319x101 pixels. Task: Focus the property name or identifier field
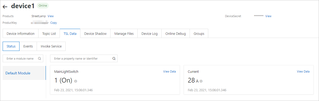tap(84, 59)
